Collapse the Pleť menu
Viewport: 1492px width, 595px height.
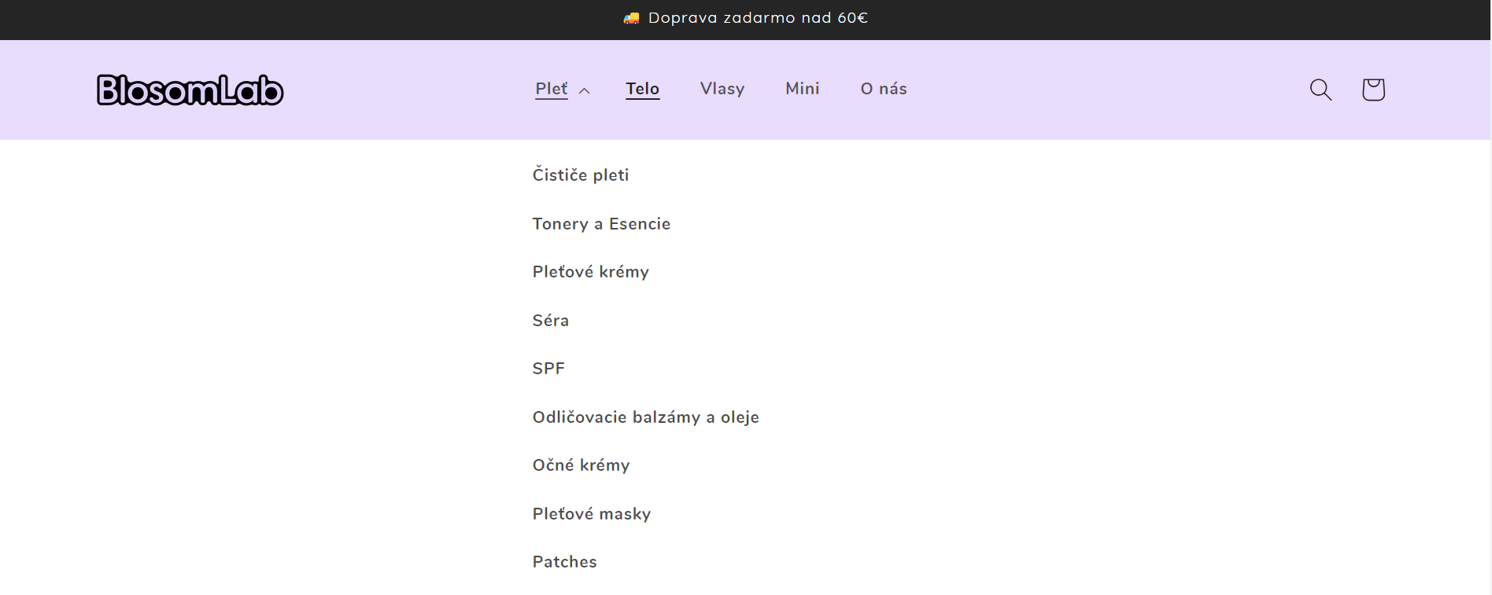(x=552, y=89)
